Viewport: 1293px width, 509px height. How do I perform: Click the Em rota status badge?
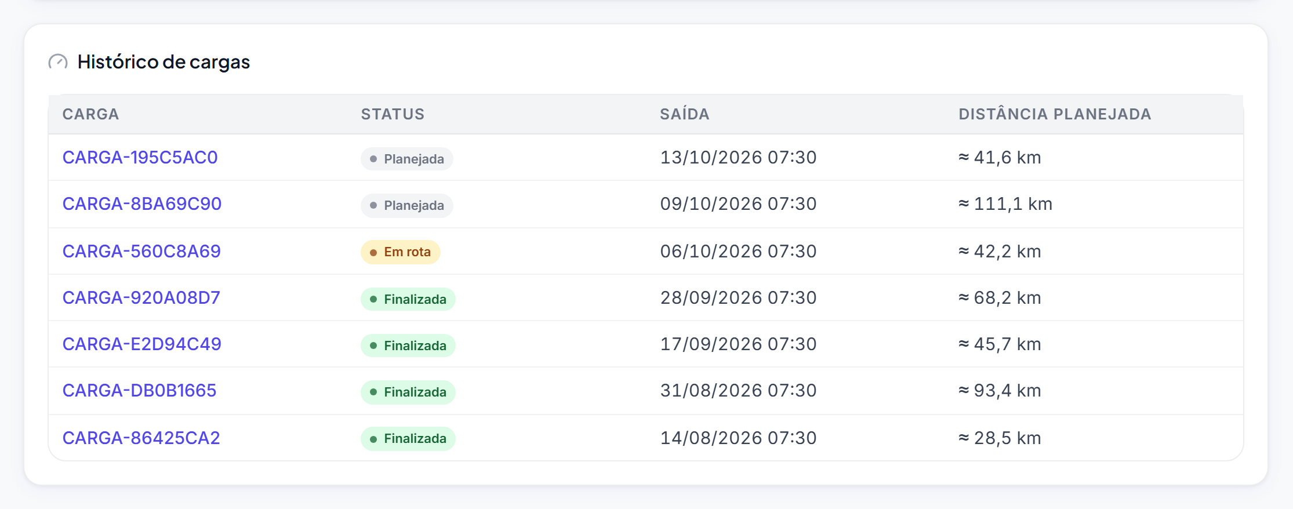point(401,252)
